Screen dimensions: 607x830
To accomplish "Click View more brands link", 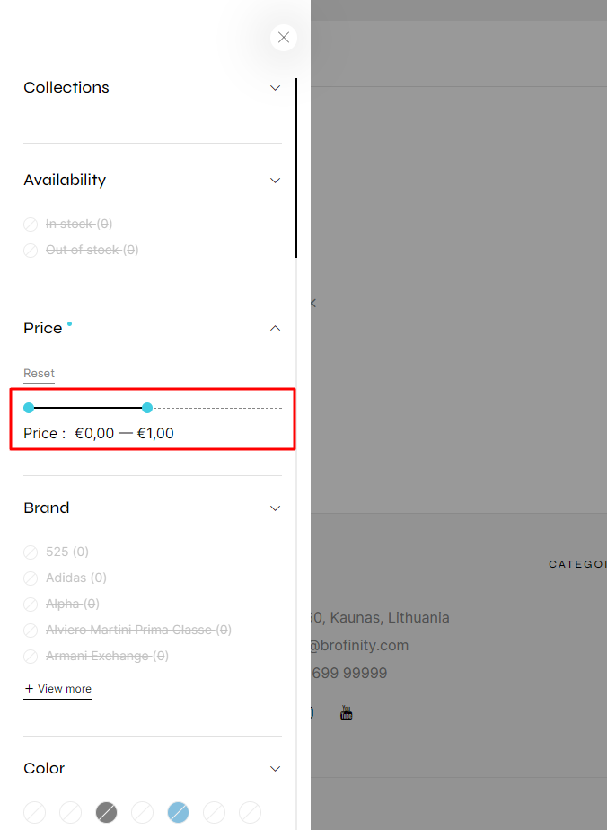I will tap(57, 689).
